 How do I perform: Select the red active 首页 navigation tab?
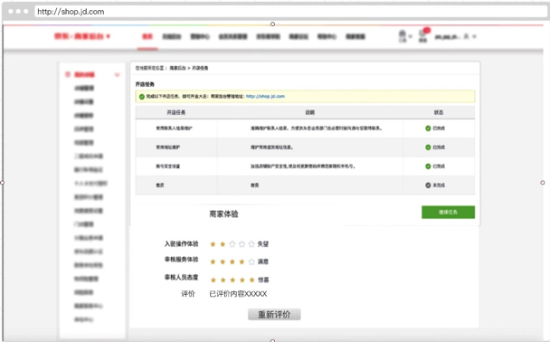[147, 36]
